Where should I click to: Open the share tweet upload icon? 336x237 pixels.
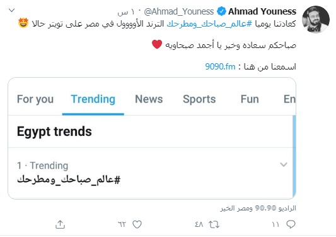(61, 224)
